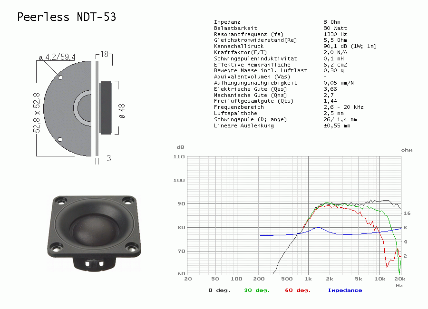Pick the blue 'Impedance' legend label
The image size is (428, 309).
pos(345,290)
